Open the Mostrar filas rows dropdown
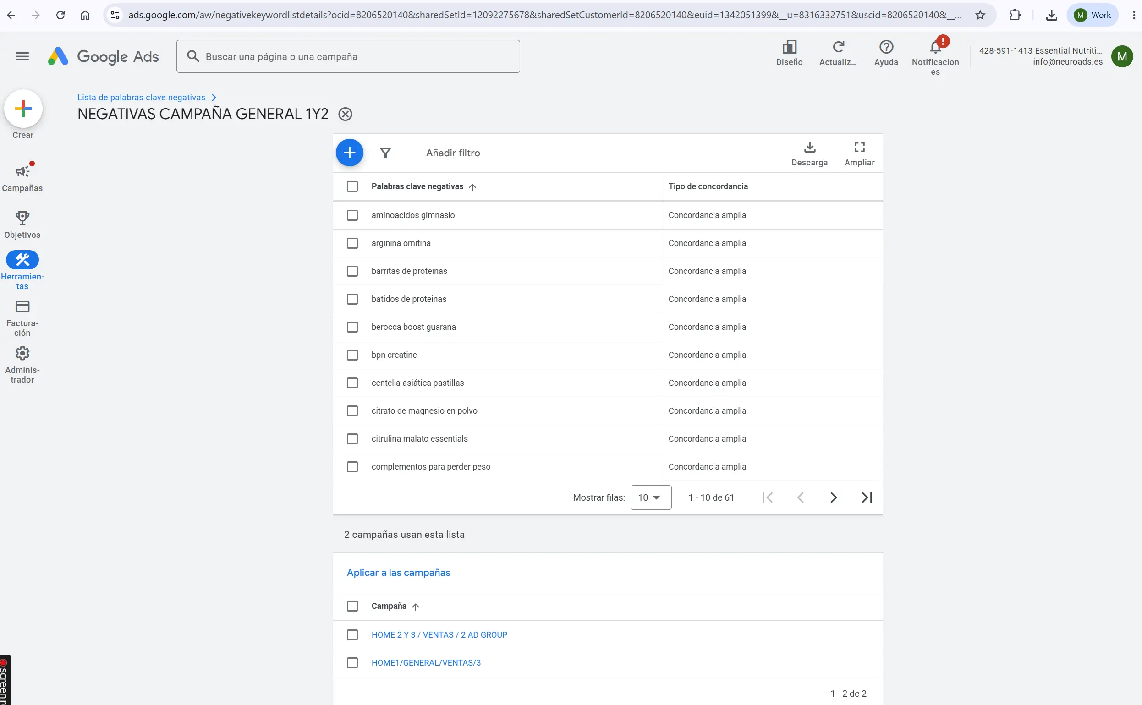Image resolution: width=1142 pixels, height=705 pixels. point(650,497)
